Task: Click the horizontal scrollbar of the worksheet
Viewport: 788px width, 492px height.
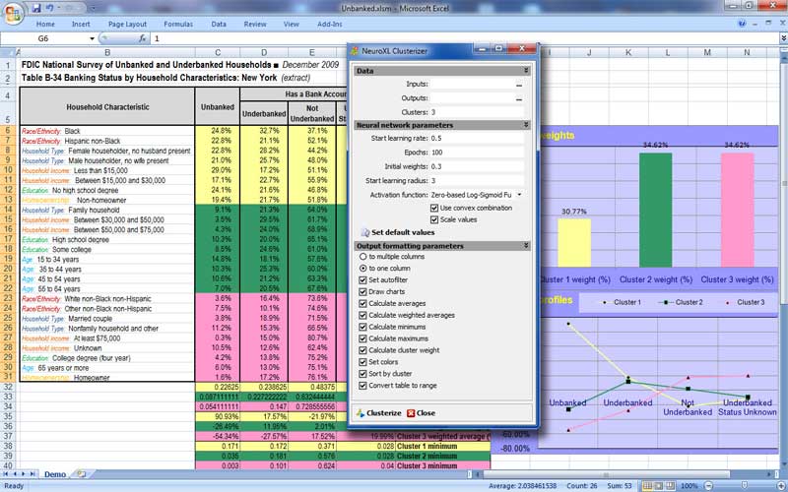Action: [606, 474]
